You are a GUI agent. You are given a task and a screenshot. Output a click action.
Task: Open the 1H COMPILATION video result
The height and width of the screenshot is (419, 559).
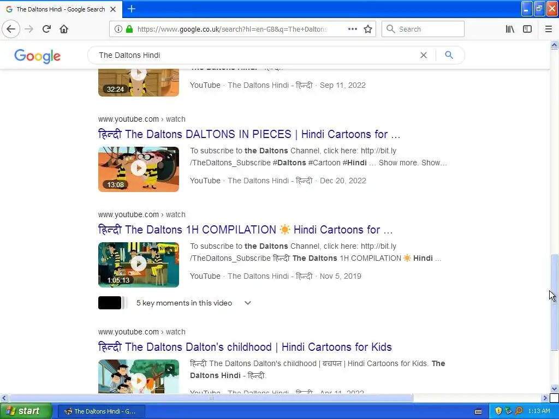click(245, 230)
